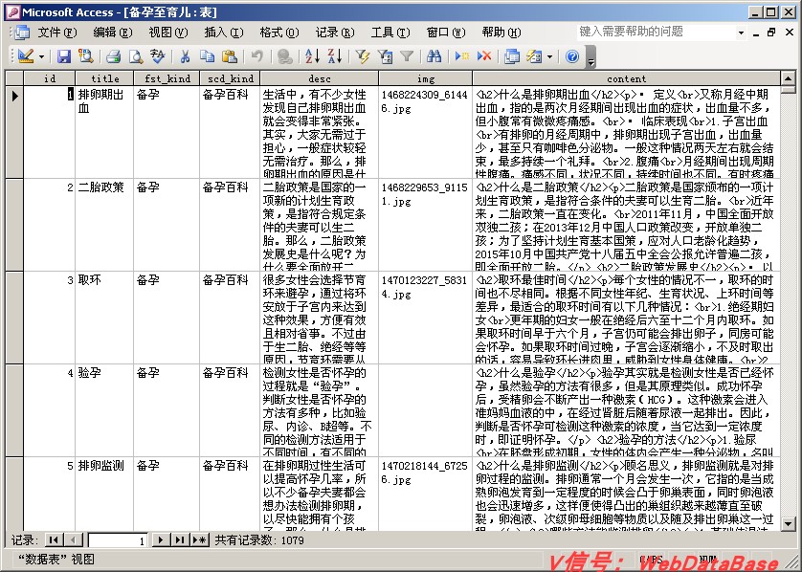Go to the next record navigation button
This screenshot has width=802, height=572.
pos(161,539)
